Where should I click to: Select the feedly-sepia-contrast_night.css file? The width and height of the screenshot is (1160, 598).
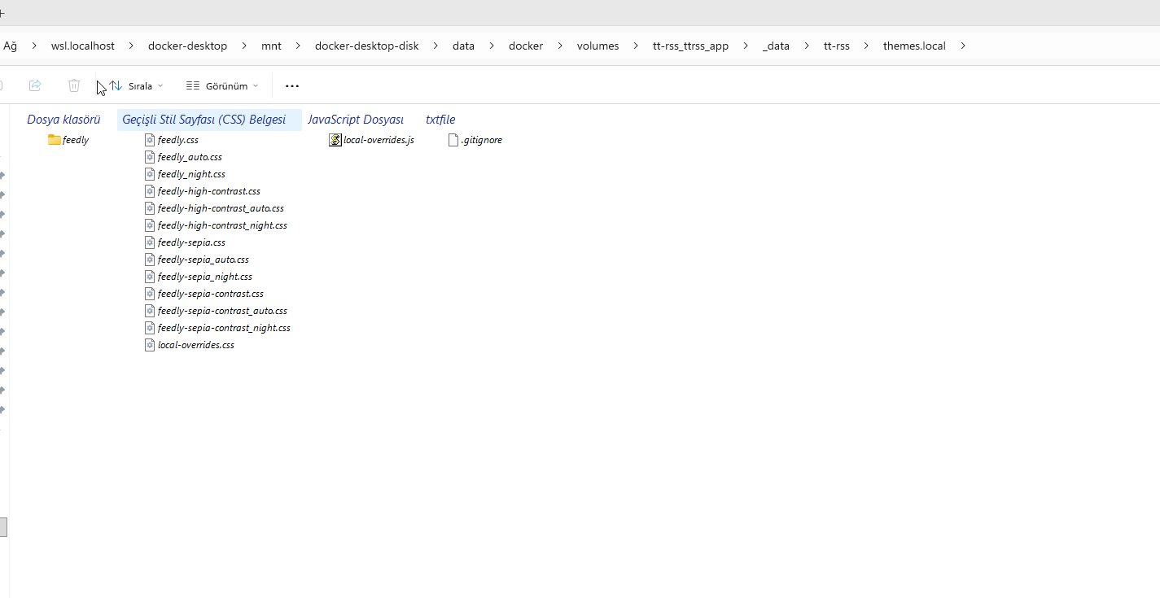217,328
